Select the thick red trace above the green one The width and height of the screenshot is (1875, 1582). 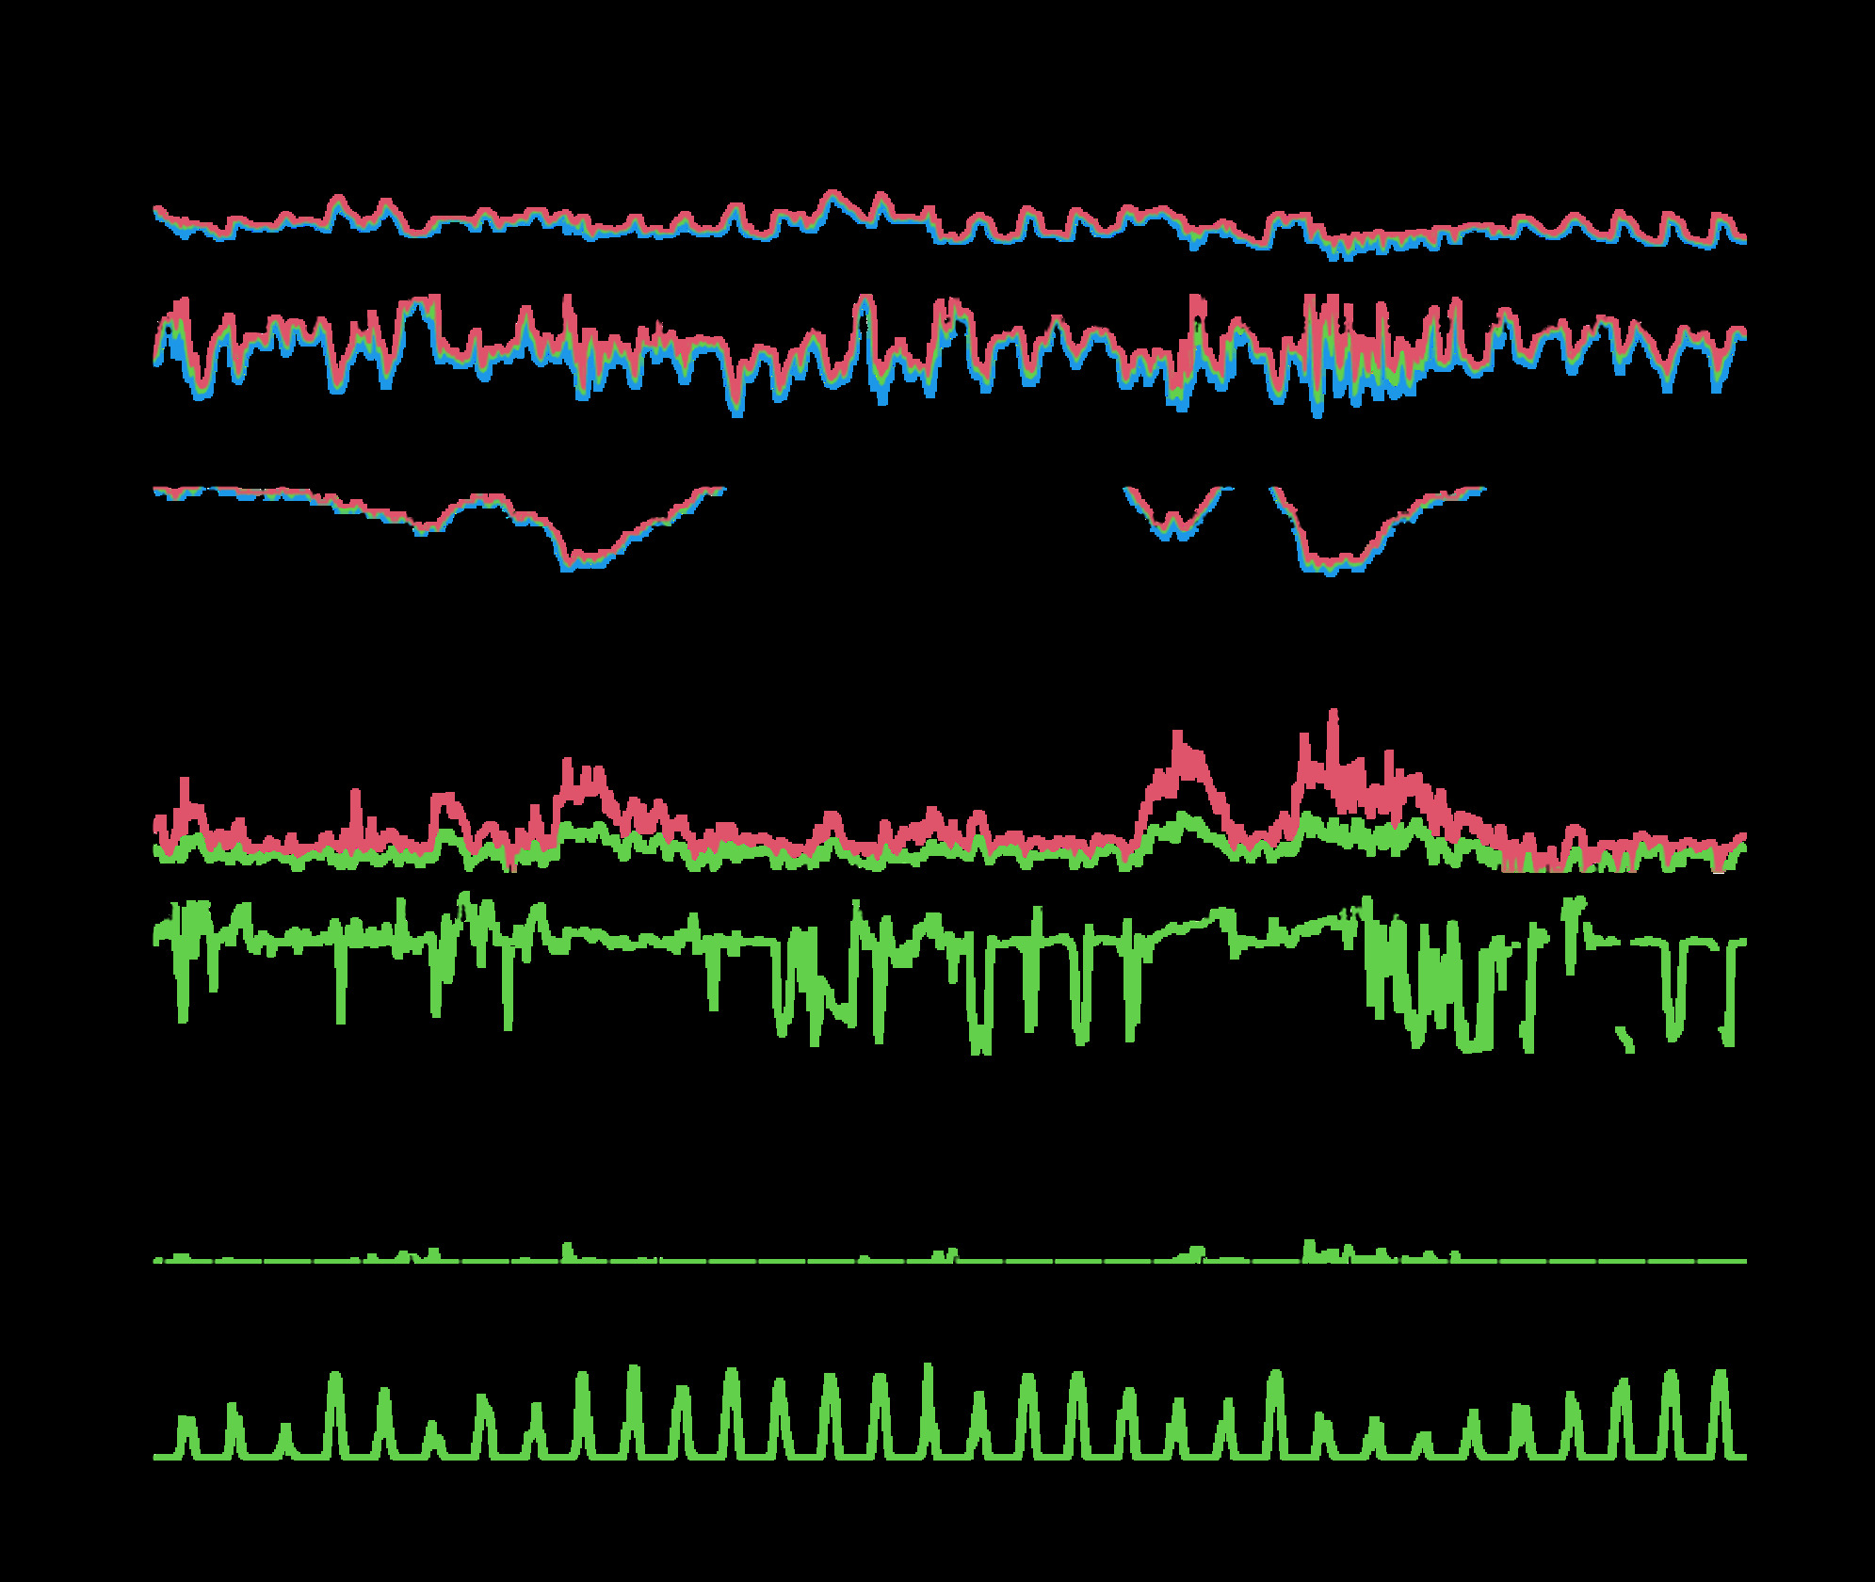[950, 791]
